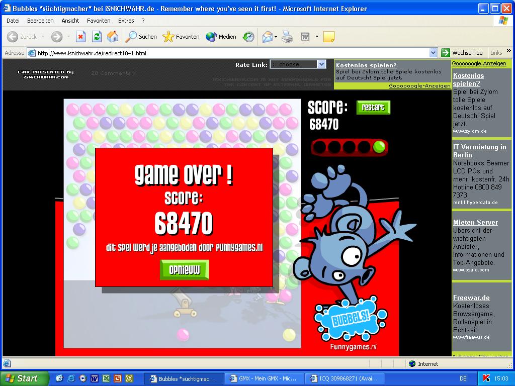Screen dimensions: 515x386
Task: Click the Internet zone status bar indicator
Action: tap(423, 364)
